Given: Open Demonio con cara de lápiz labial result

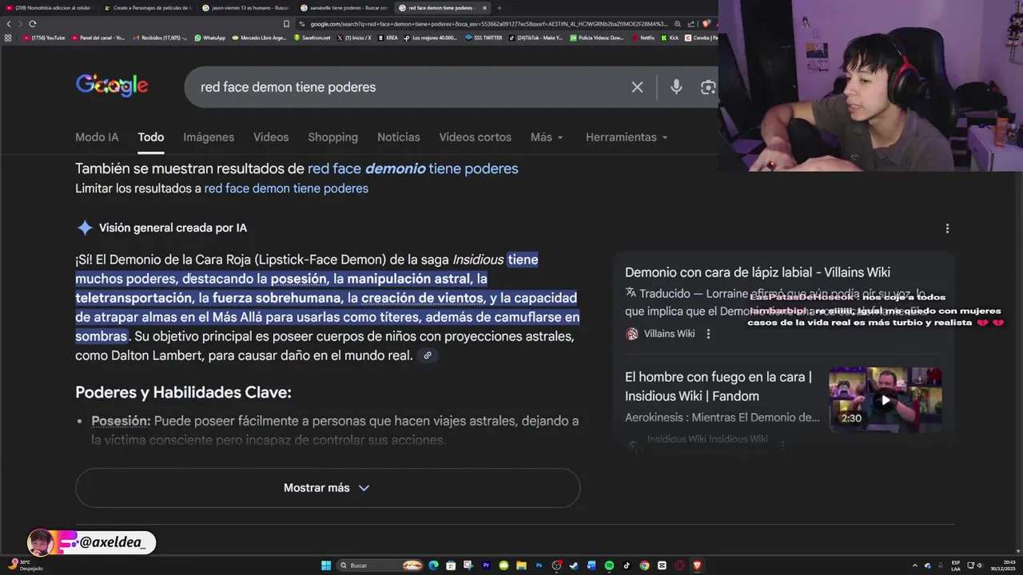Looking at the screenshot, I should point(758,272).
